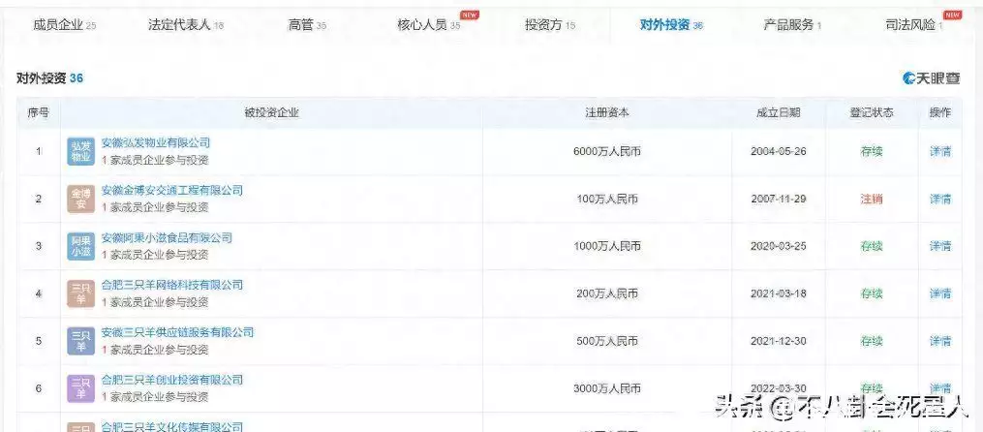This screenshot has width=983, height=432.
Task: Open 合肥三只羊文化传媒有限公司 link
Action: (171, 426)
